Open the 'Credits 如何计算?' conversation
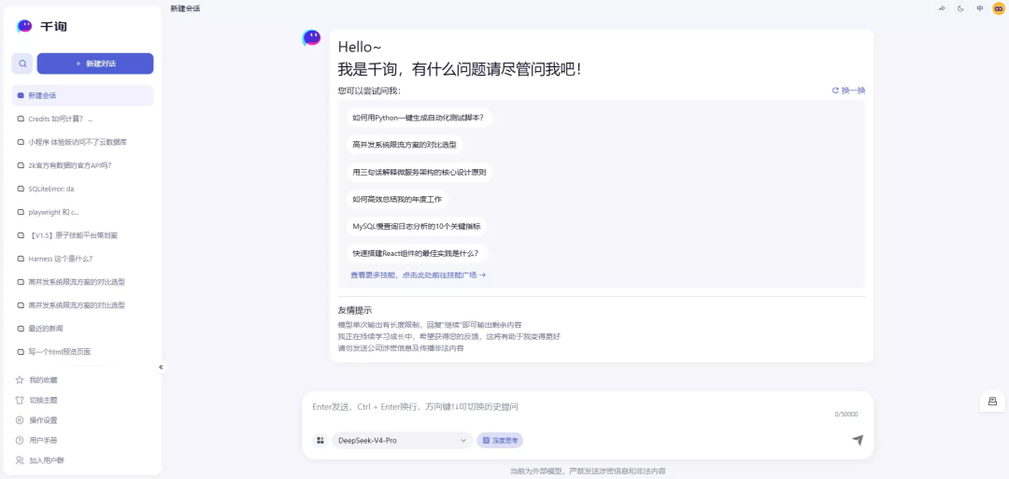 click(x=82, y=119)
